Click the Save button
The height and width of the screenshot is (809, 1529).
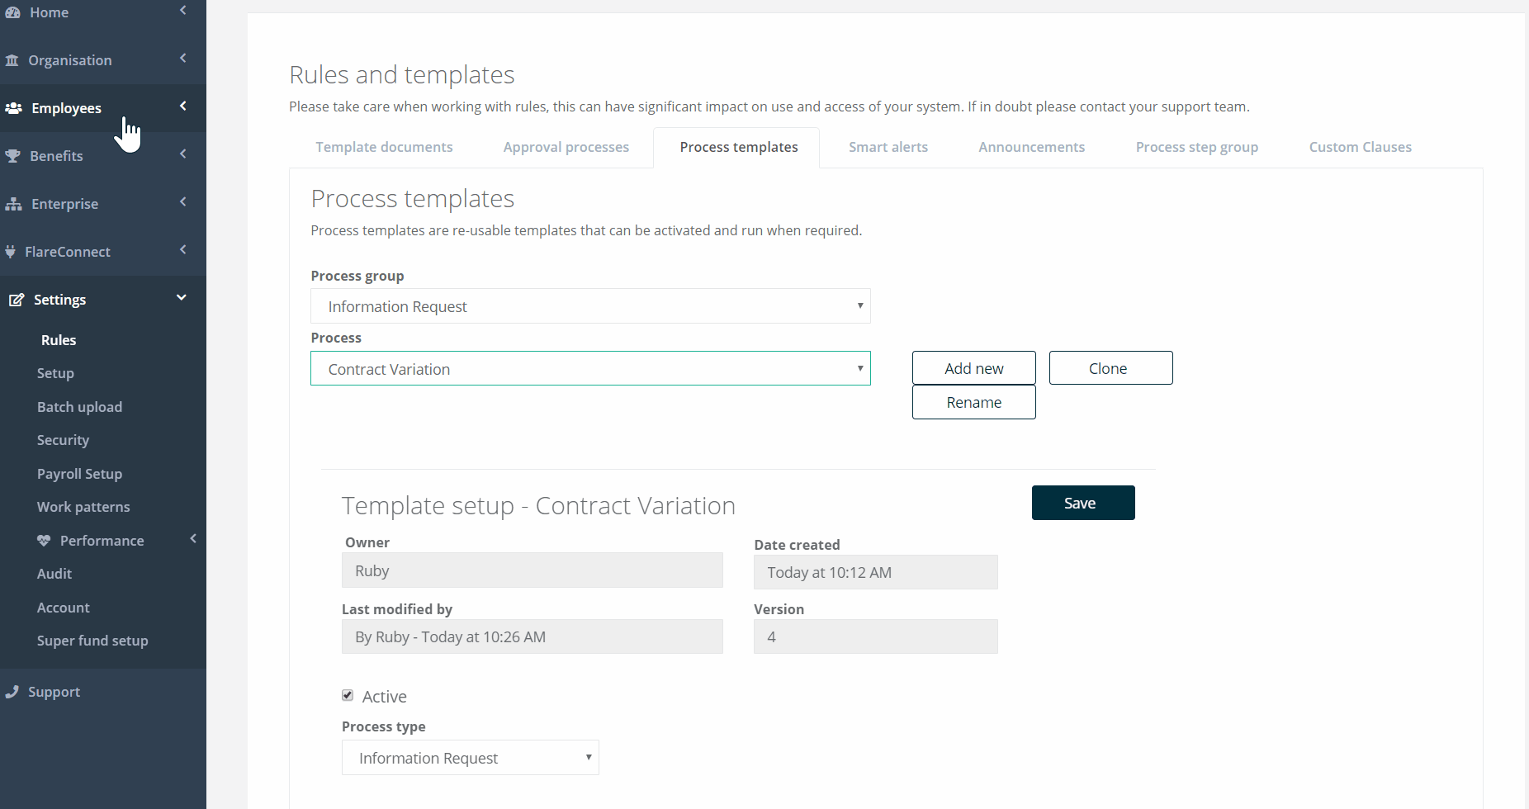1082,503
